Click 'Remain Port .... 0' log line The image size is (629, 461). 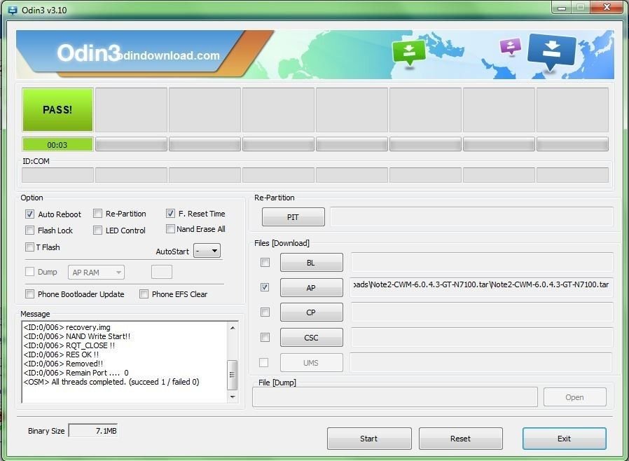click(x=76, y=373)
